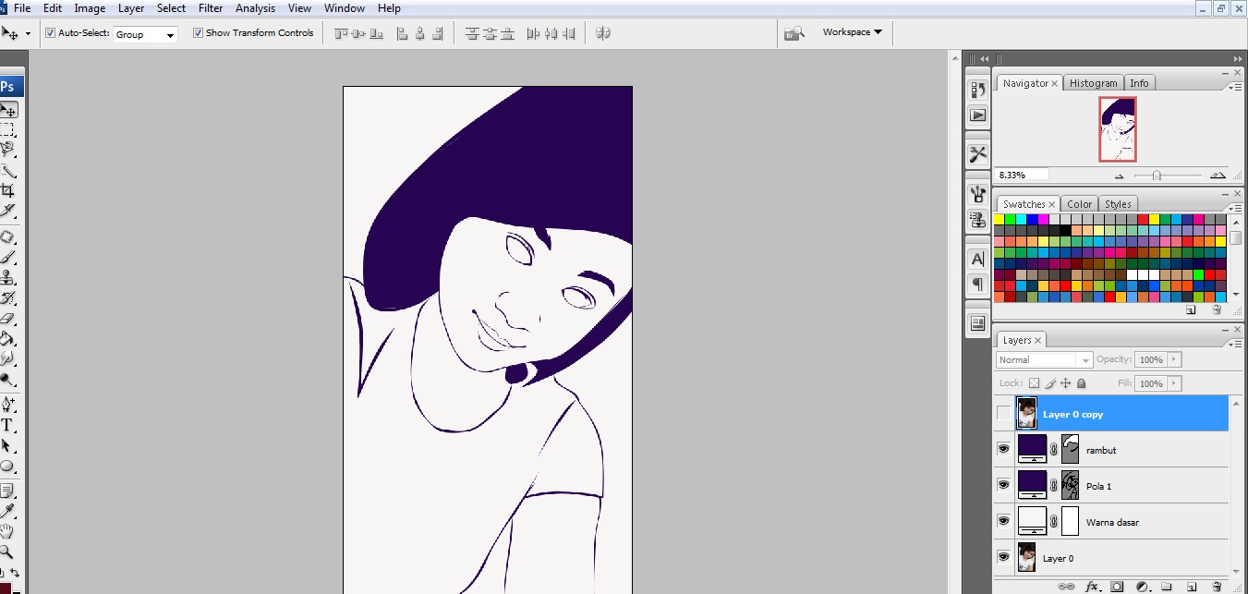The image size is (1248, 594).
Task: Open the Actions play icon in dock
Action: [977, 115]
